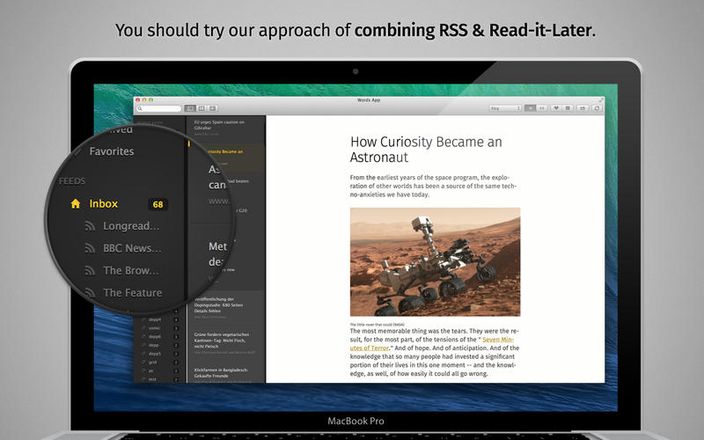Switch to the third layout view button
Image resolution: width=704 pixels, height=440 pixels.
coord(213,108)
